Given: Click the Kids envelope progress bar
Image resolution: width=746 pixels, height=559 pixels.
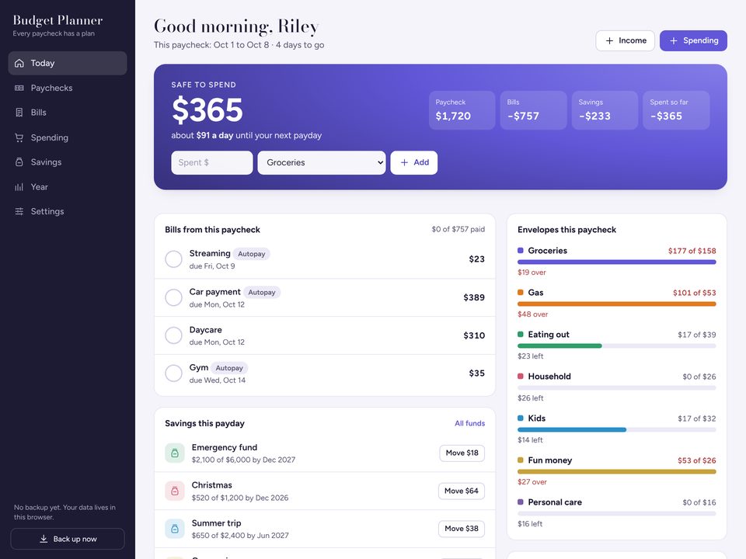Looking at the screenshot, I should click(616, 429).
